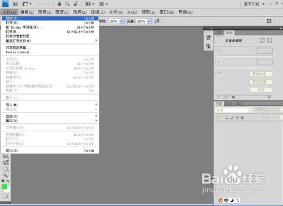
Task: Swap foreground and background colors icon
Action: point(8,181)
